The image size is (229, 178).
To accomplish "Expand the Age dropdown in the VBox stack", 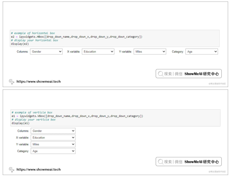I will (53, 151).
